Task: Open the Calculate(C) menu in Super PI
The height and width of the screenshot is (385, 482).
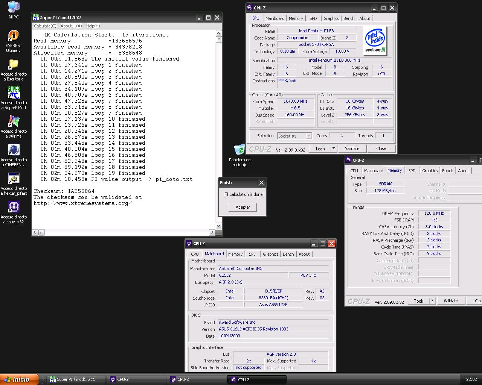Action: click(x=45, y=26)
